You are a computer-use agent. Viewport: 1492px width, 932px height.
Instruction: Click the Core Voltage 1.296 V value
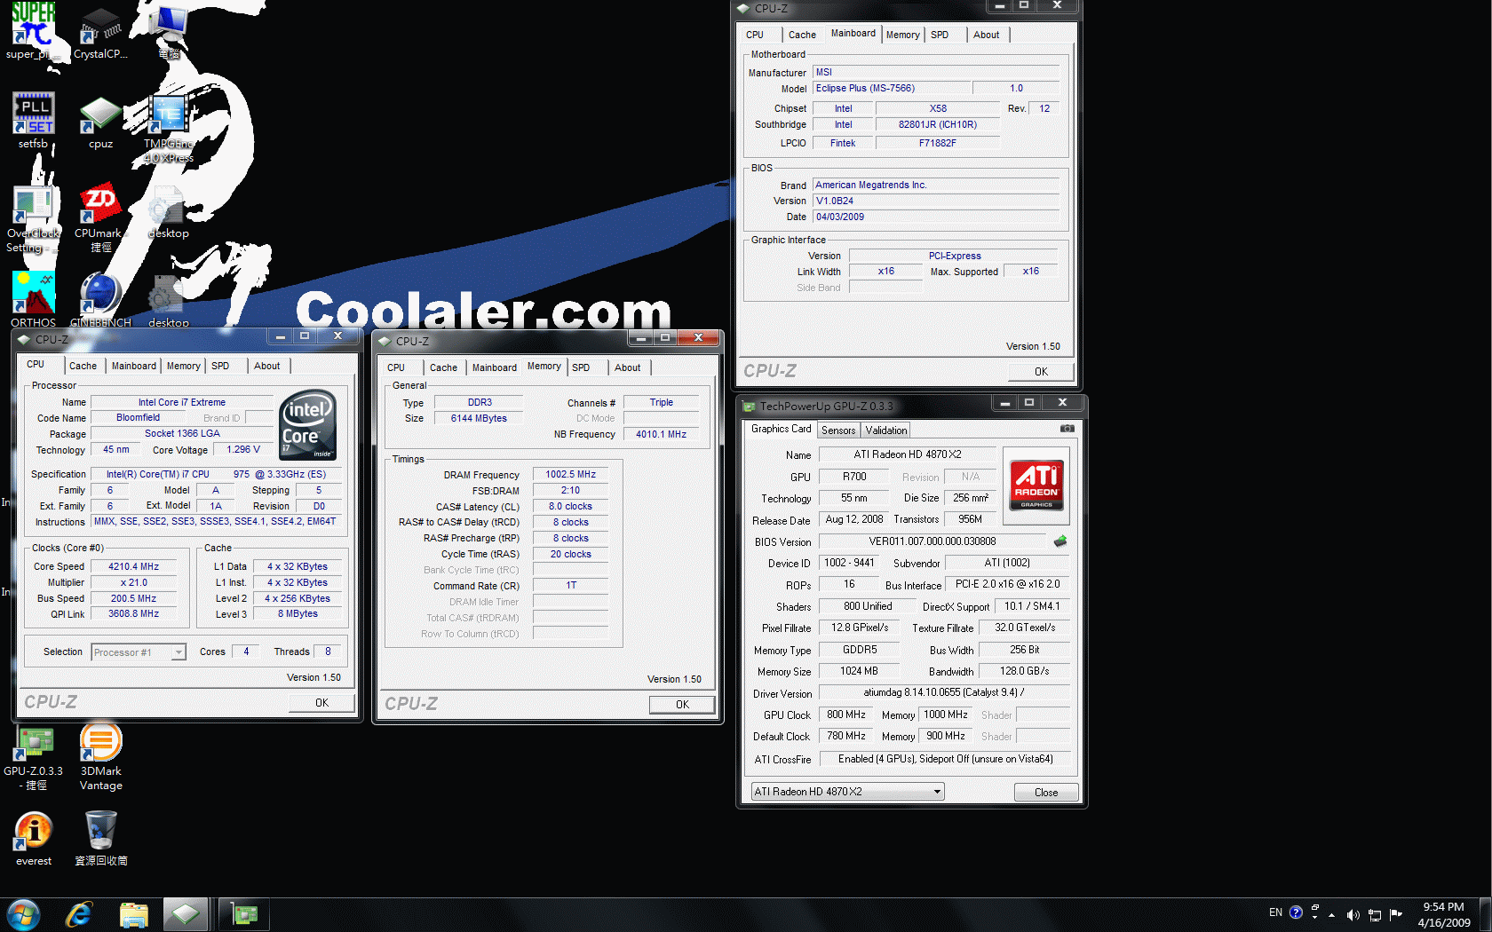click(243, 450)
